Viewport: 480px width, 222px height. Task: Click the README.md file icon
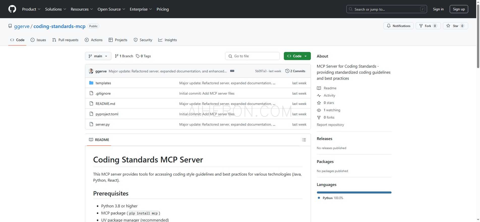pos(91,104)
